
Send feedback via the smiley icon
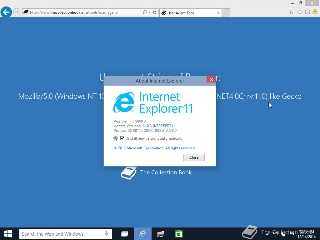click(x=315, y=12)
